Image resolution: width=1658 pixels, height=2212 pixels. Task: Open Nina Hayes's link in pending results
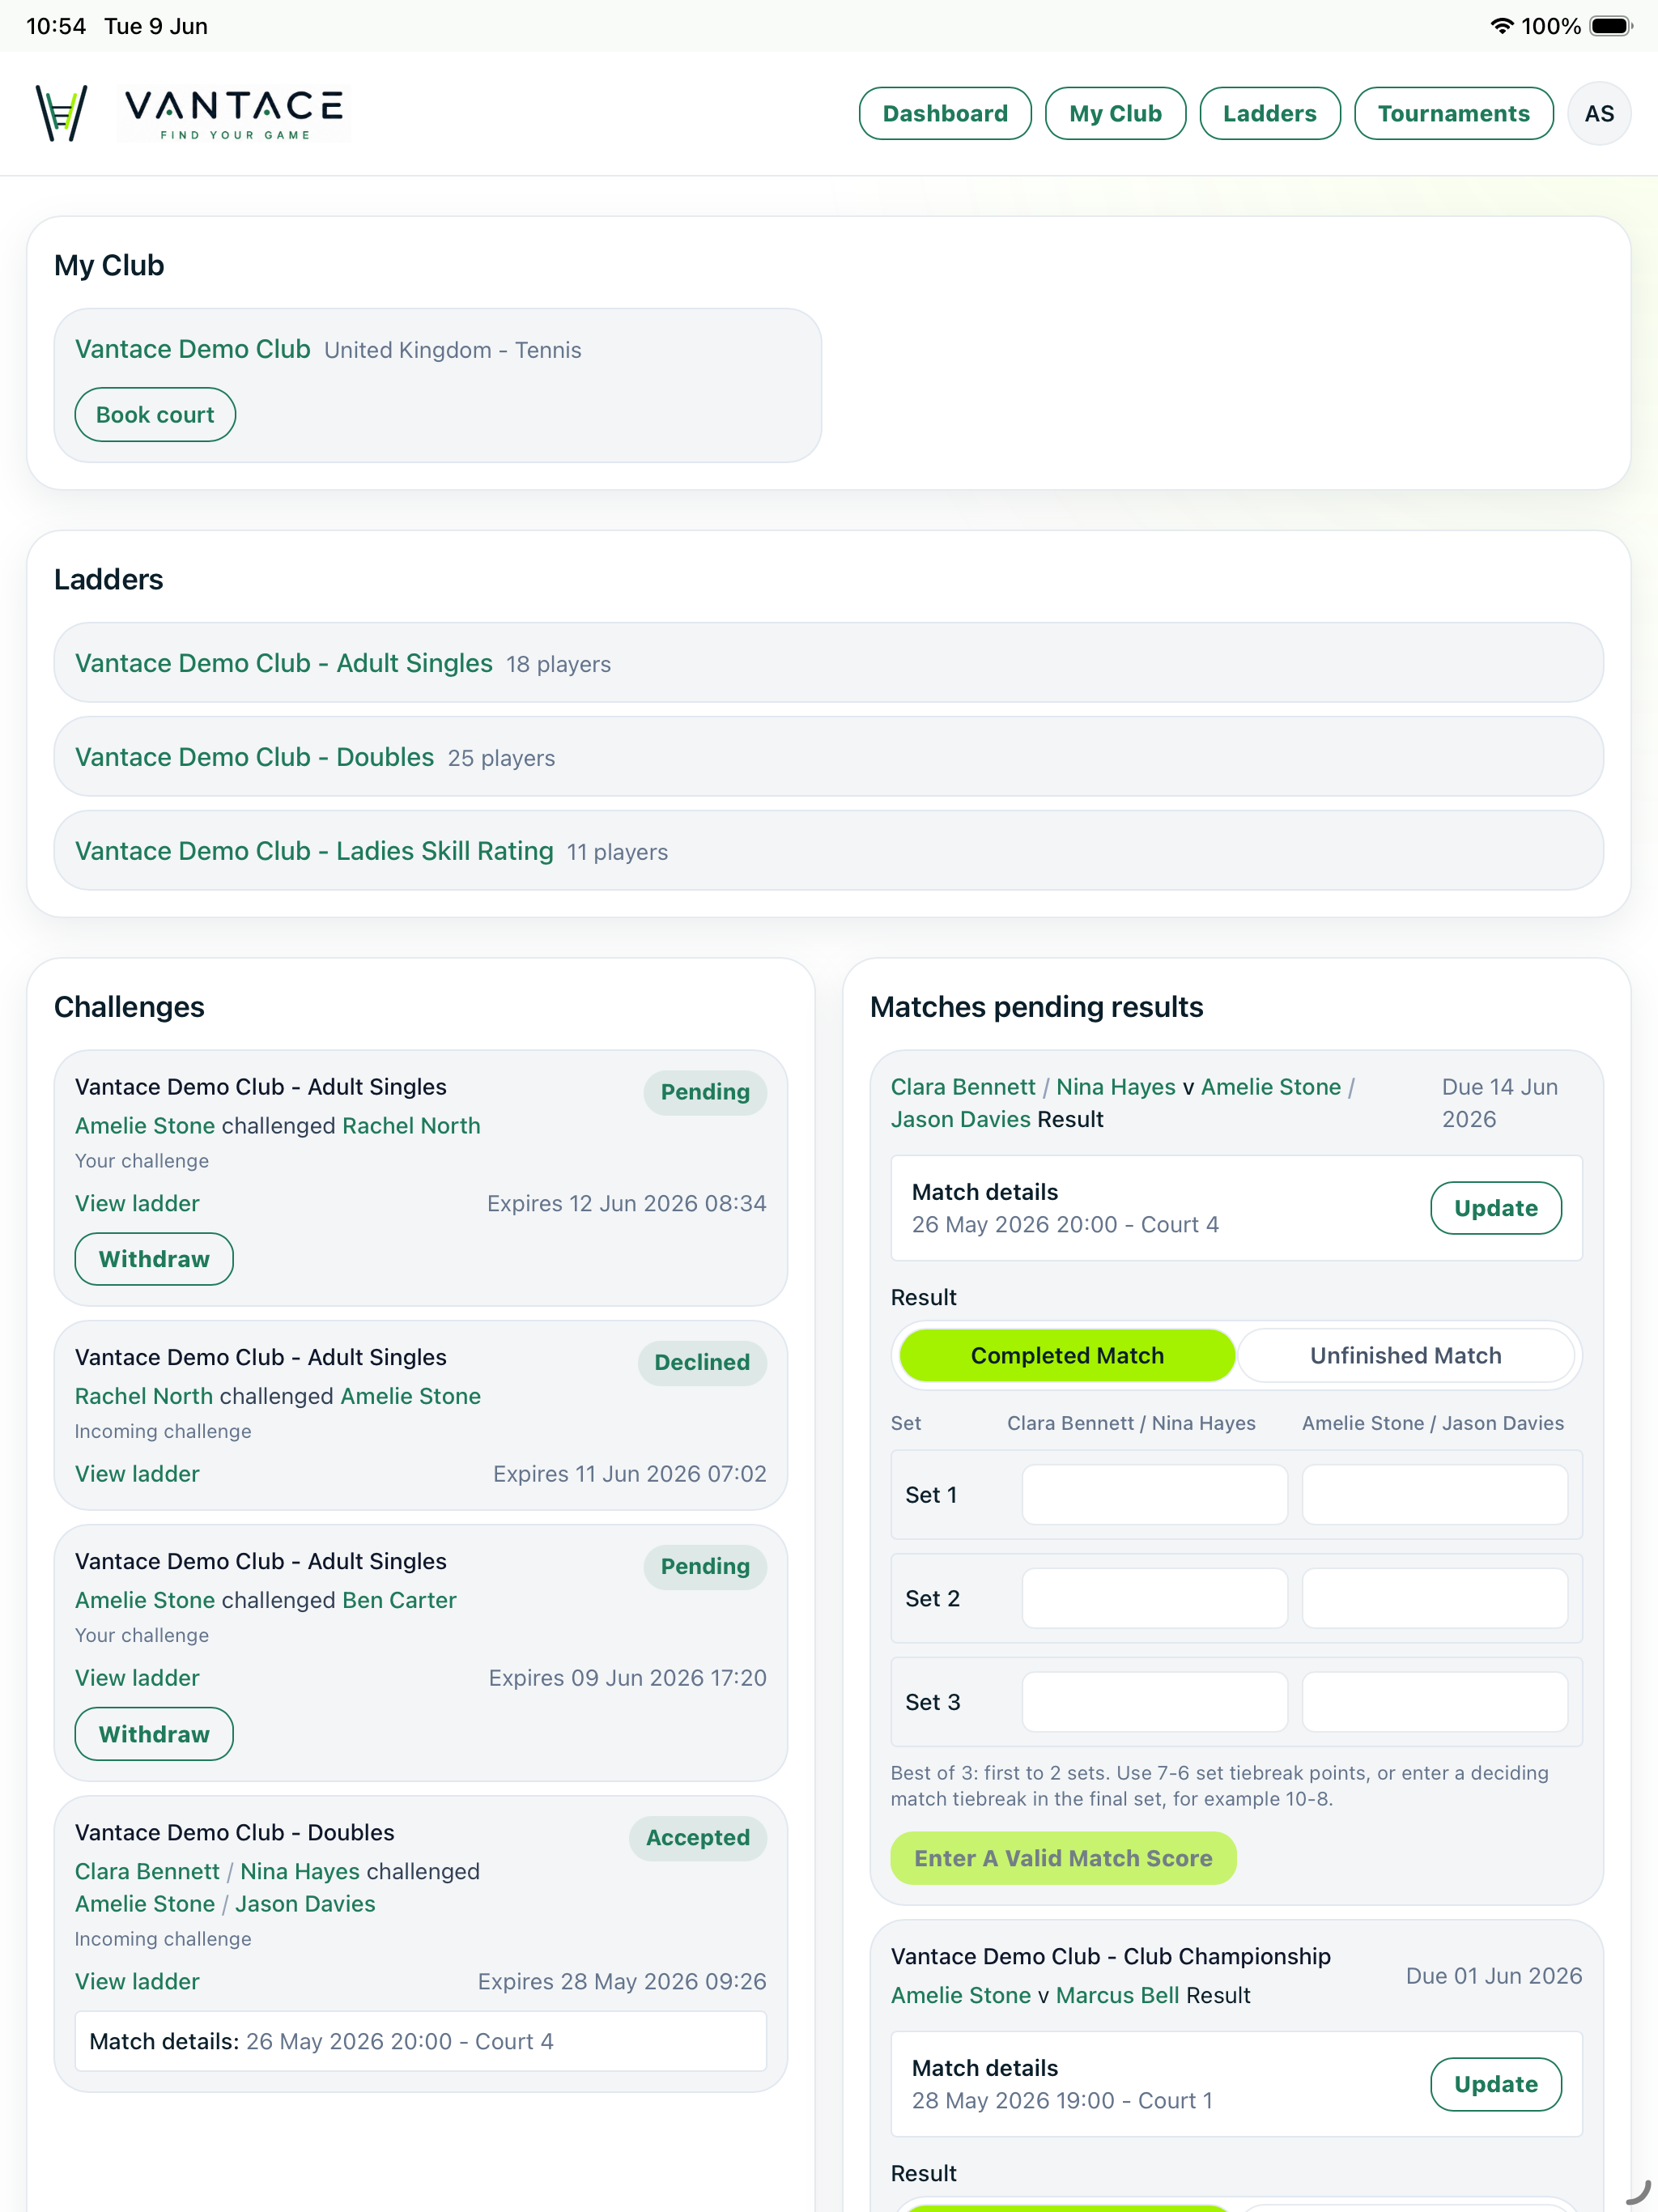pos(1116,1087)
